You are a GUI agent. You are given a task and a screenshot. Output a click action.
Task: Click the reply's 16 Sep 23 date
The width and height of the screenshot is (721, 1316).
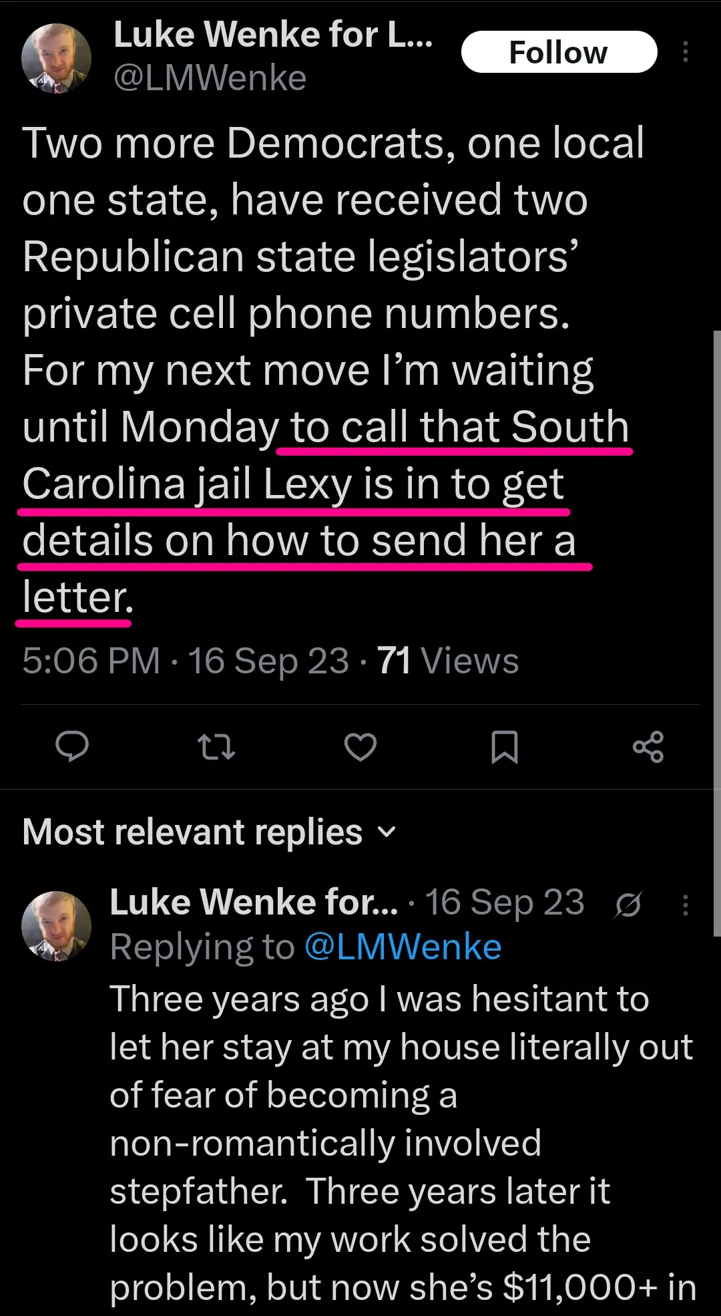(x=505, y=902)
